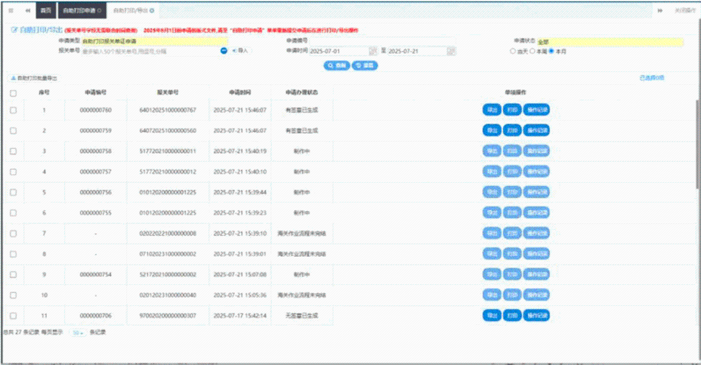The image size is (701, 365).
Task: Click the 已选择0项 selected count link
Action: pyautogui.click(x=652, y=78)
